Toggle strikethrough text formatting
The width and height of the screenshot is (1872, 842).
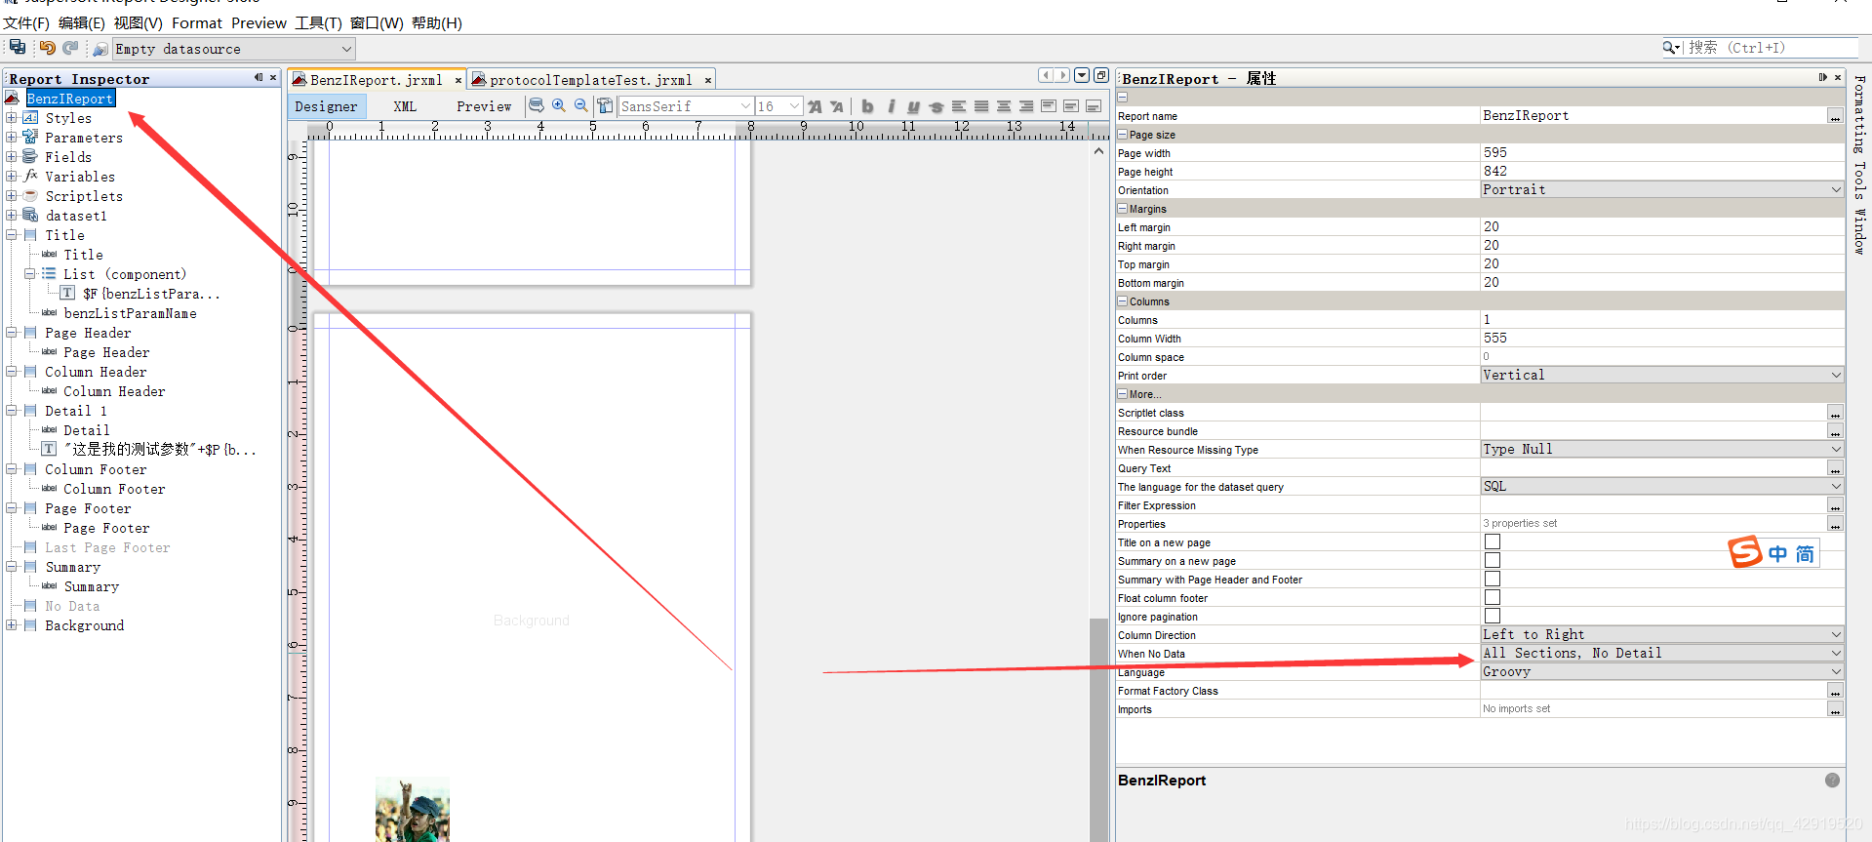[936, 106]
